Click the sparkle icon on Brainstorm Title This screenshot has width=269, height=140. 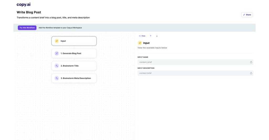click(x=57, y=66)
